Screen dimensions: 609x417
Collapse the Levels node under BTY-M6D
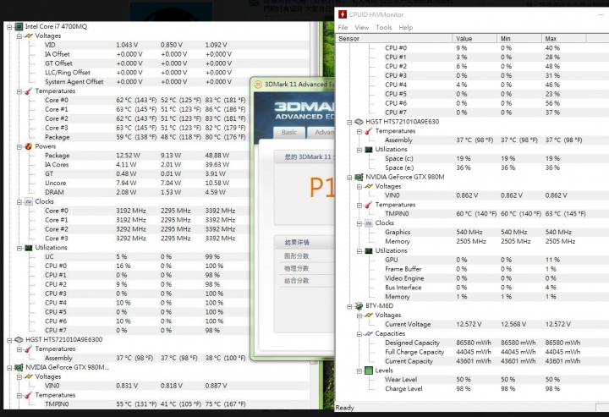click(x=359, y=370)
